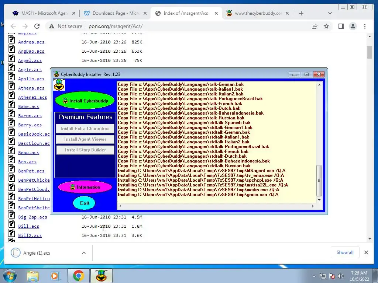Open the Not secure site info warning
Screen dimensions: 378x283
coord(65,26)
